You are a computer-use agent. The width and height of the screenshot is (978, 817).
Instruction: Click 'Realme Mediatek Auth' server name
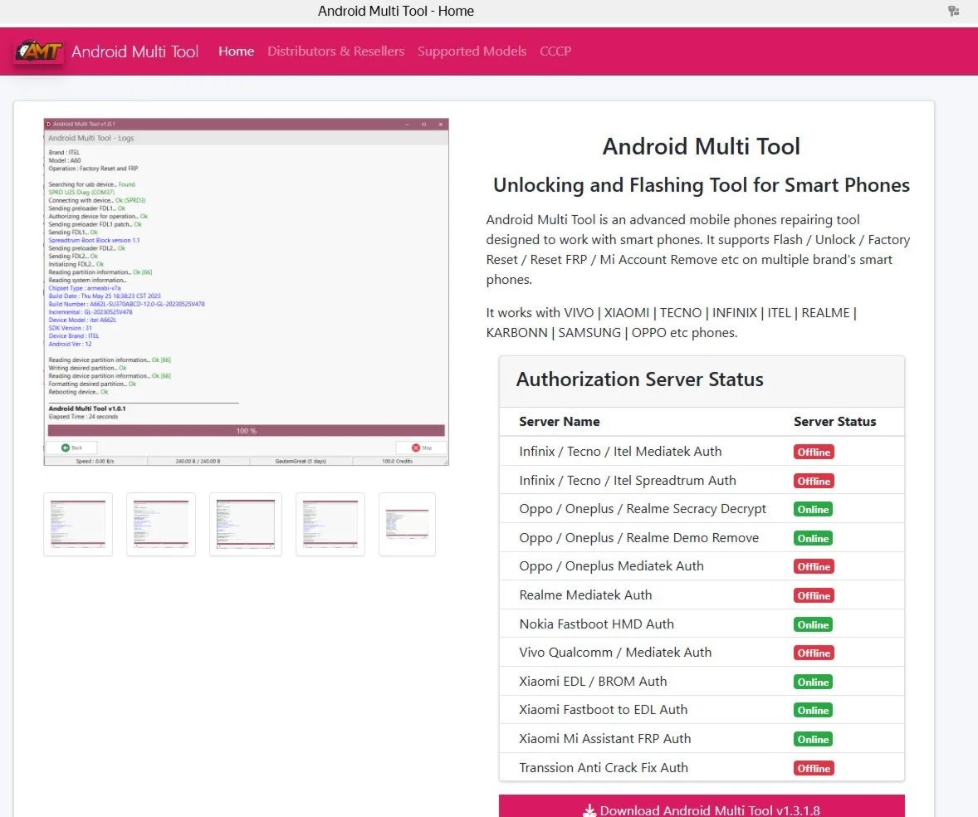tap(585, 595)
